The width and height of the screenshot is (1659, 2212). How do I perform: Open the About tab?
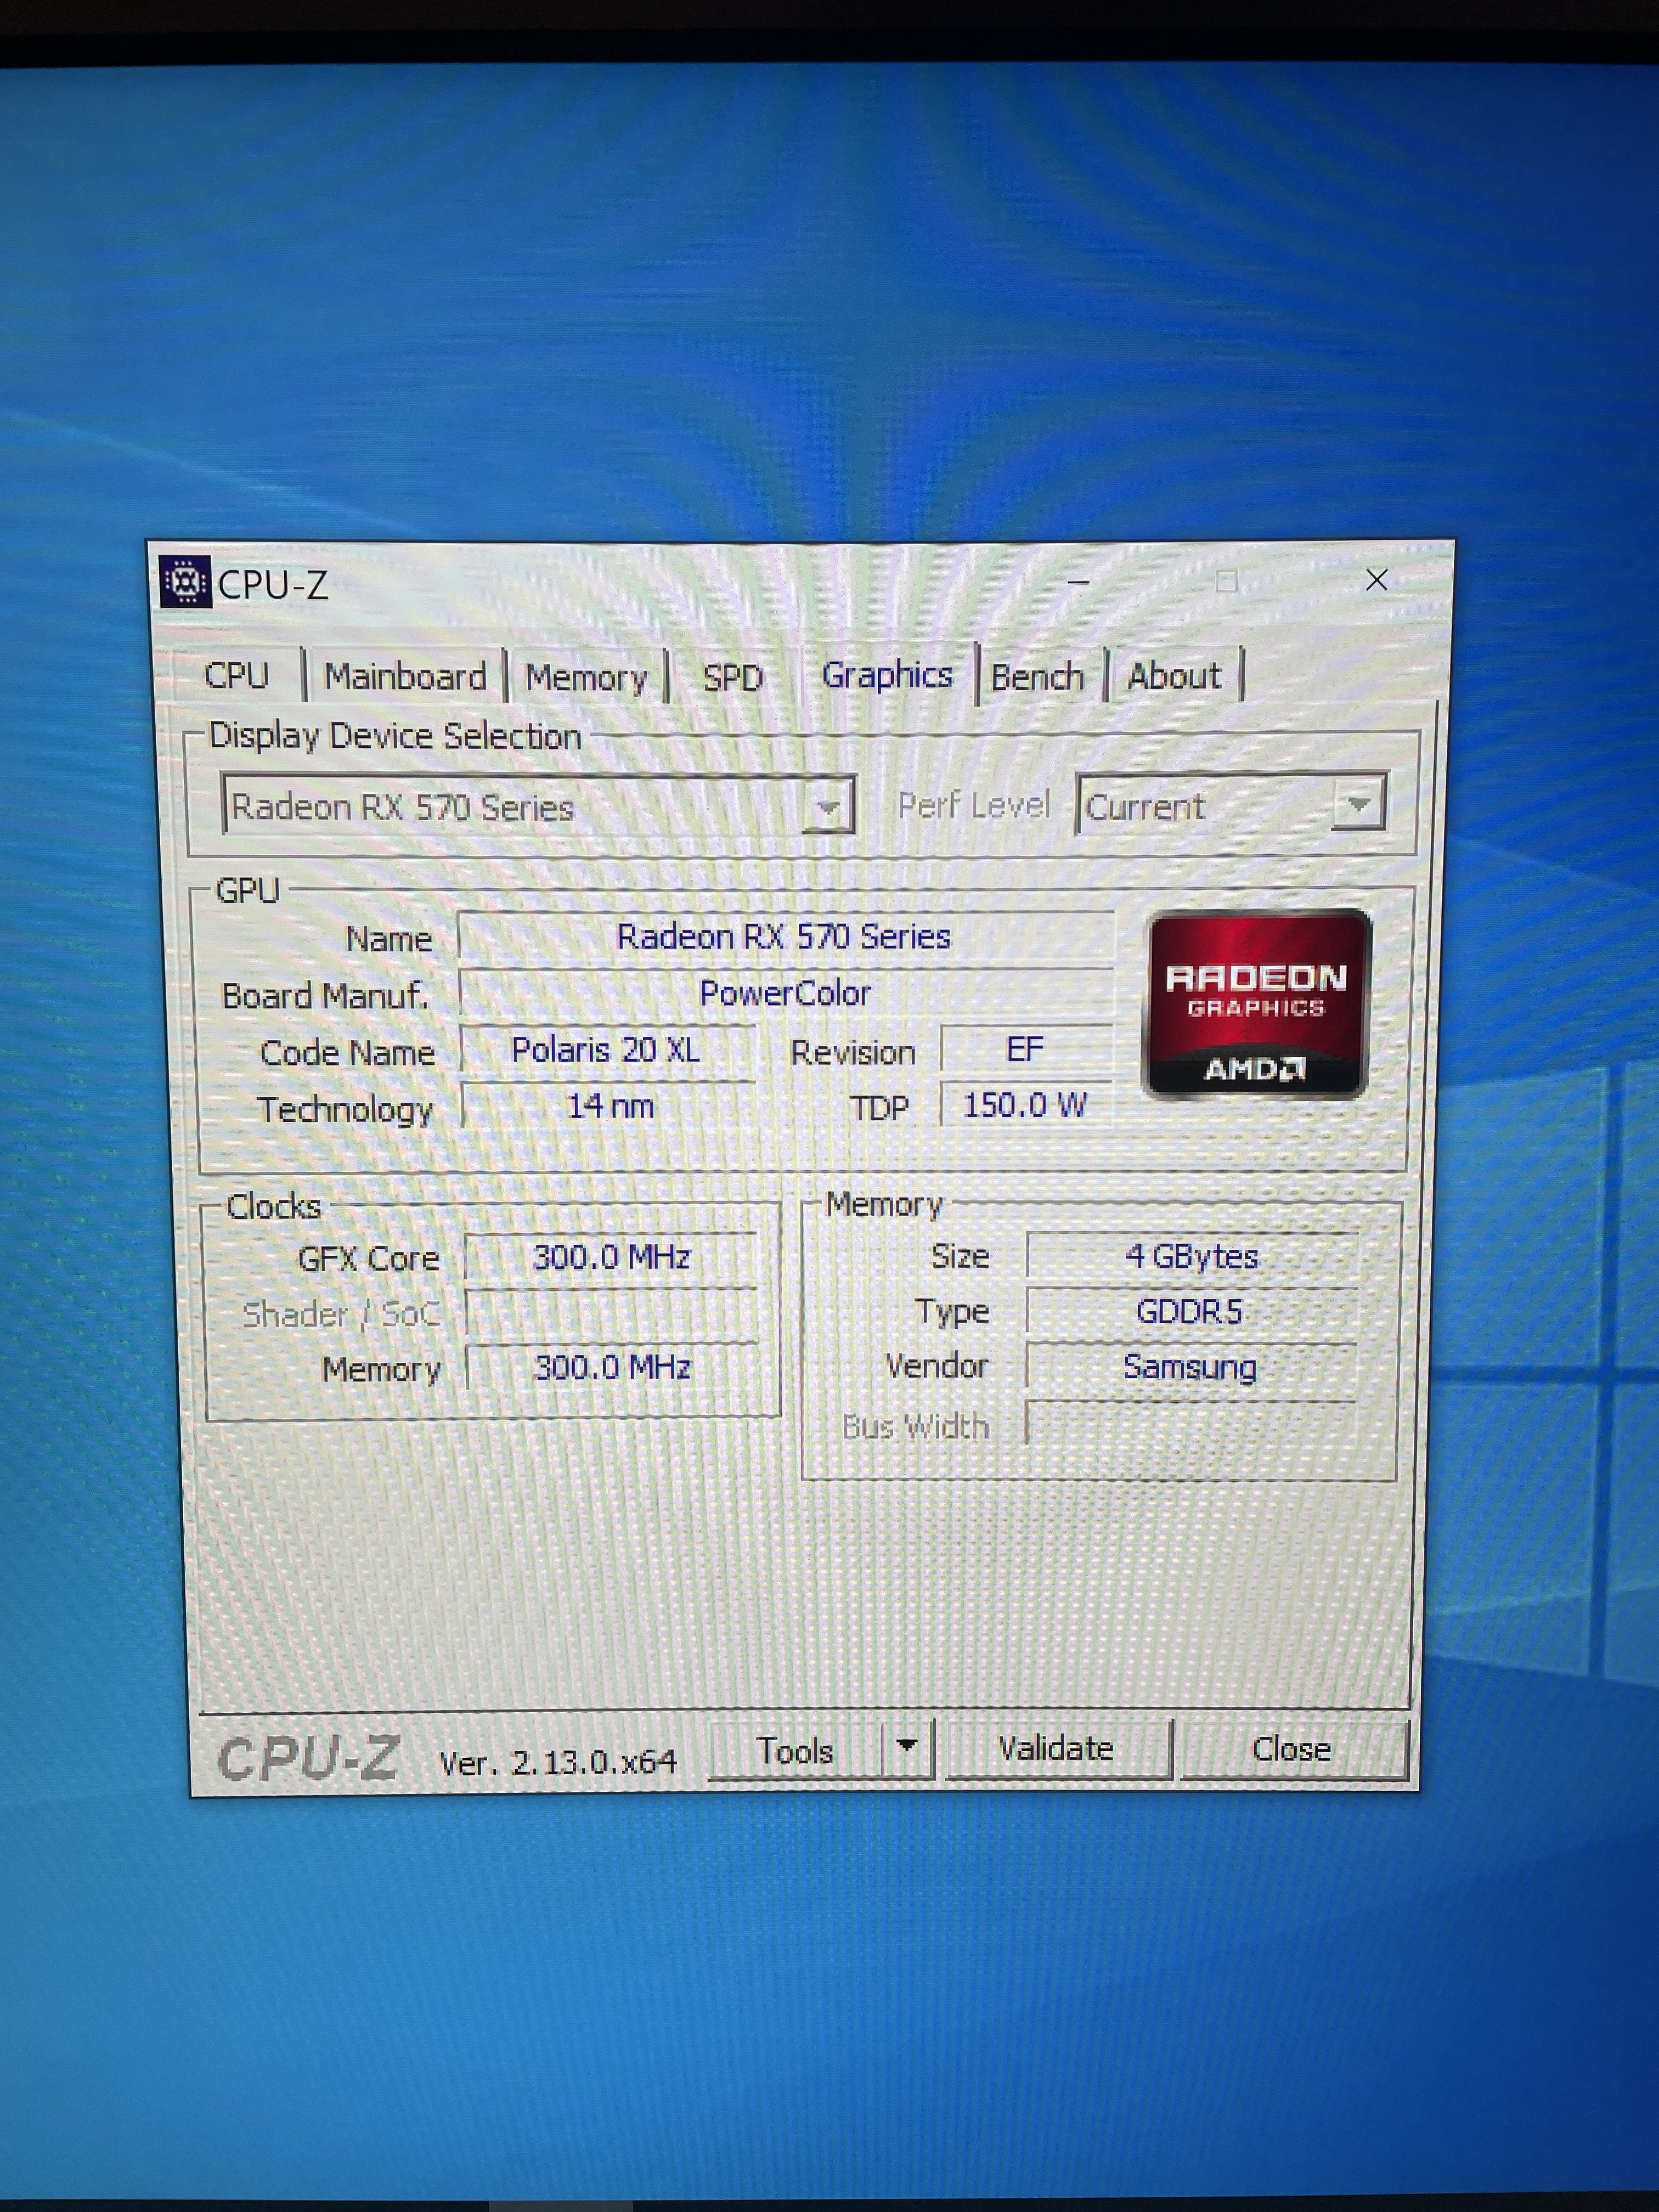[x=1174, y=676]
